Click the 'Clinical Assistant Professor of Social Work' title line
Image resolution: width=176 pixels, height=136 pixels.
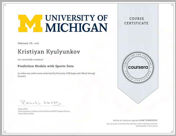[x=44, y=111]
